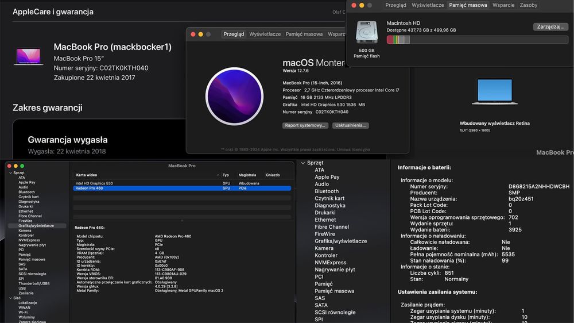Select WWAN in MacBook Pro window sidebar
The height and width of the screenshot is (323, 574).
pyautogui.click(x=24, y=307)
